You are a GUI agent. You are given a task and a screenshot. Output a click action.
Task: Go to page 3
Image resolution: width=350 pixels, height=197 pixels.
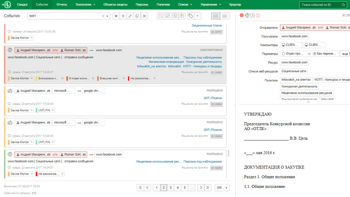tap(170, 188)
